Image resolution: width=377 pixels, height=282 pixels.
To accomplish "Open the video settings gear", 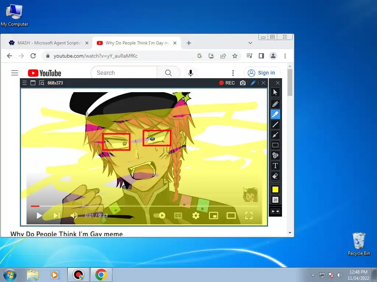I will point(196,216).
